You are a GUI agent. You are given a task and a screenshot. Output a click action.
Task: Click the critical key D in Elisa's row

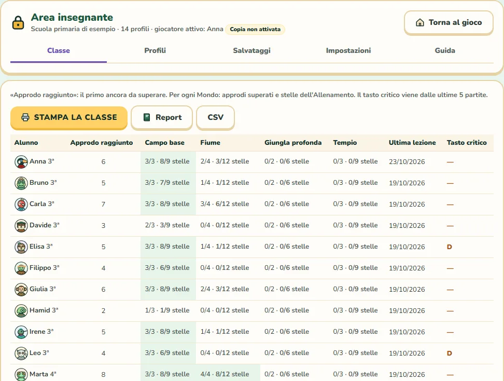tap(450, 247)
